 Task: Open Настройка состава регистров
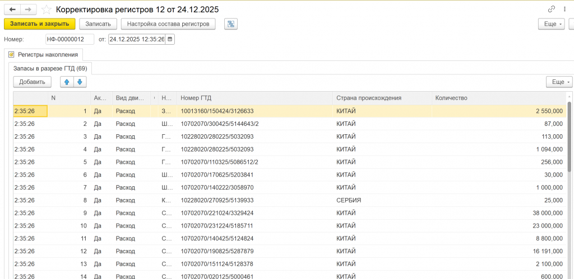click(x=168, y=24)
